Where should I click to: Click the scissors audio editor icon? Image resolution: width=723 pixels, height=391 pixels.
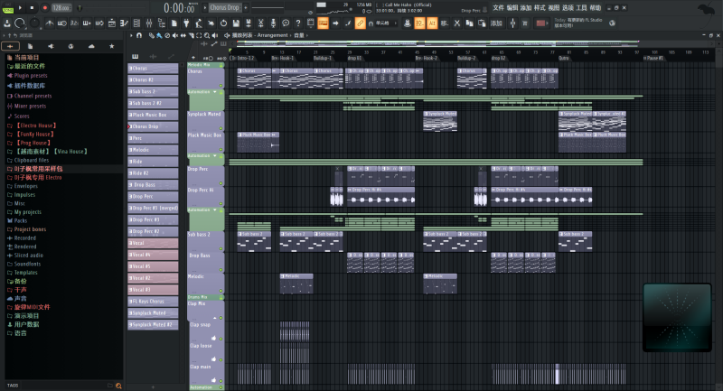coord(260,23)
